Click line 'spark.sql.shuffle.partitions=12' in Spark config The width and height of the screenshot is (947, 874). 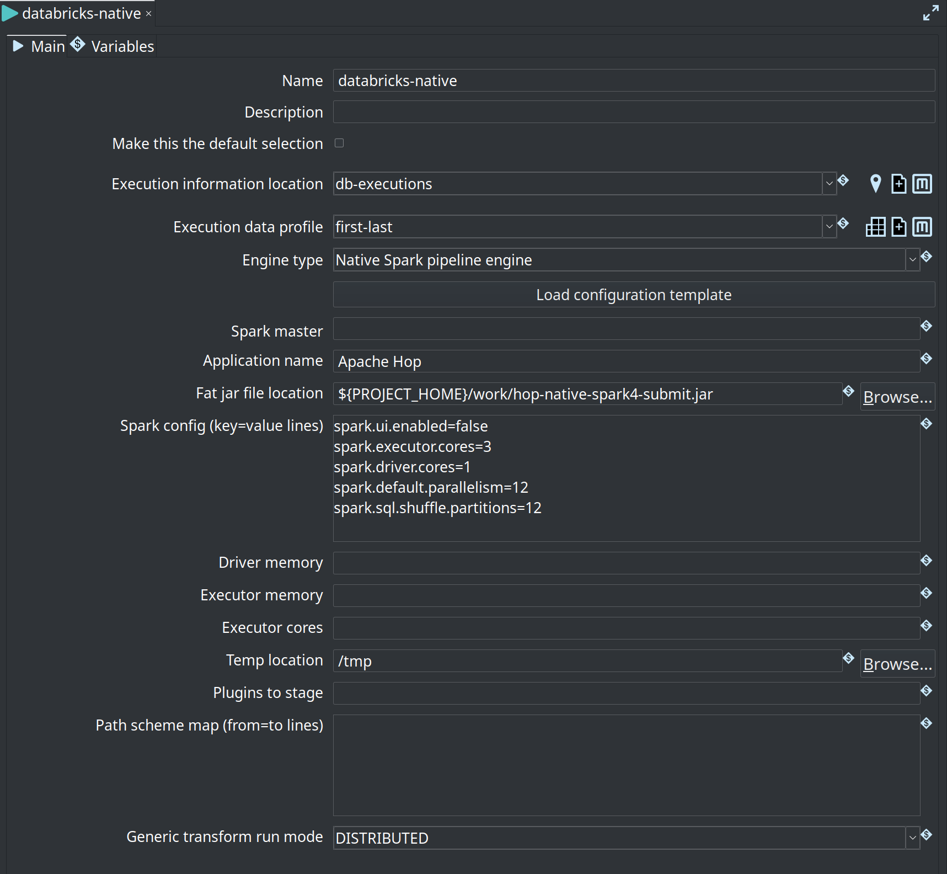(x=437, y=508)
